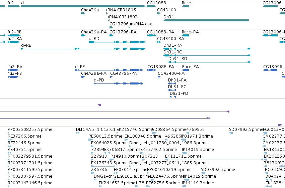Select the DMG1-chr2L.9.101.a.5prime label
This screenshot has width=285, height=188.
click(x=123, y=176)
